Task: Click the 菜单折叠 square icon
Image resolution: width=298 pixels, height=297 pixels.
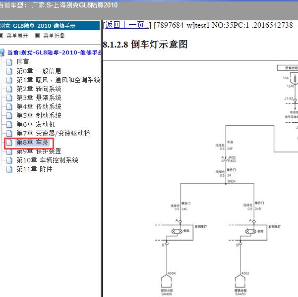Action: pos(38,36)
